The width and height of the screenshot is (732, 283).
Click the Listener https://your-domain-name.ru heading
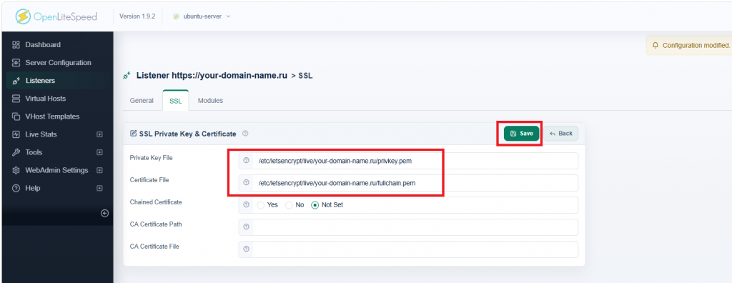pyautogui.click(x=212, y=75)
